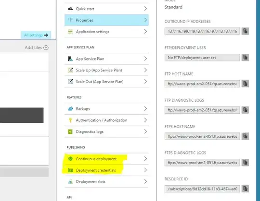260x201 pixels.
Task: Click the Scale Out icon
Action: point(70,82)
